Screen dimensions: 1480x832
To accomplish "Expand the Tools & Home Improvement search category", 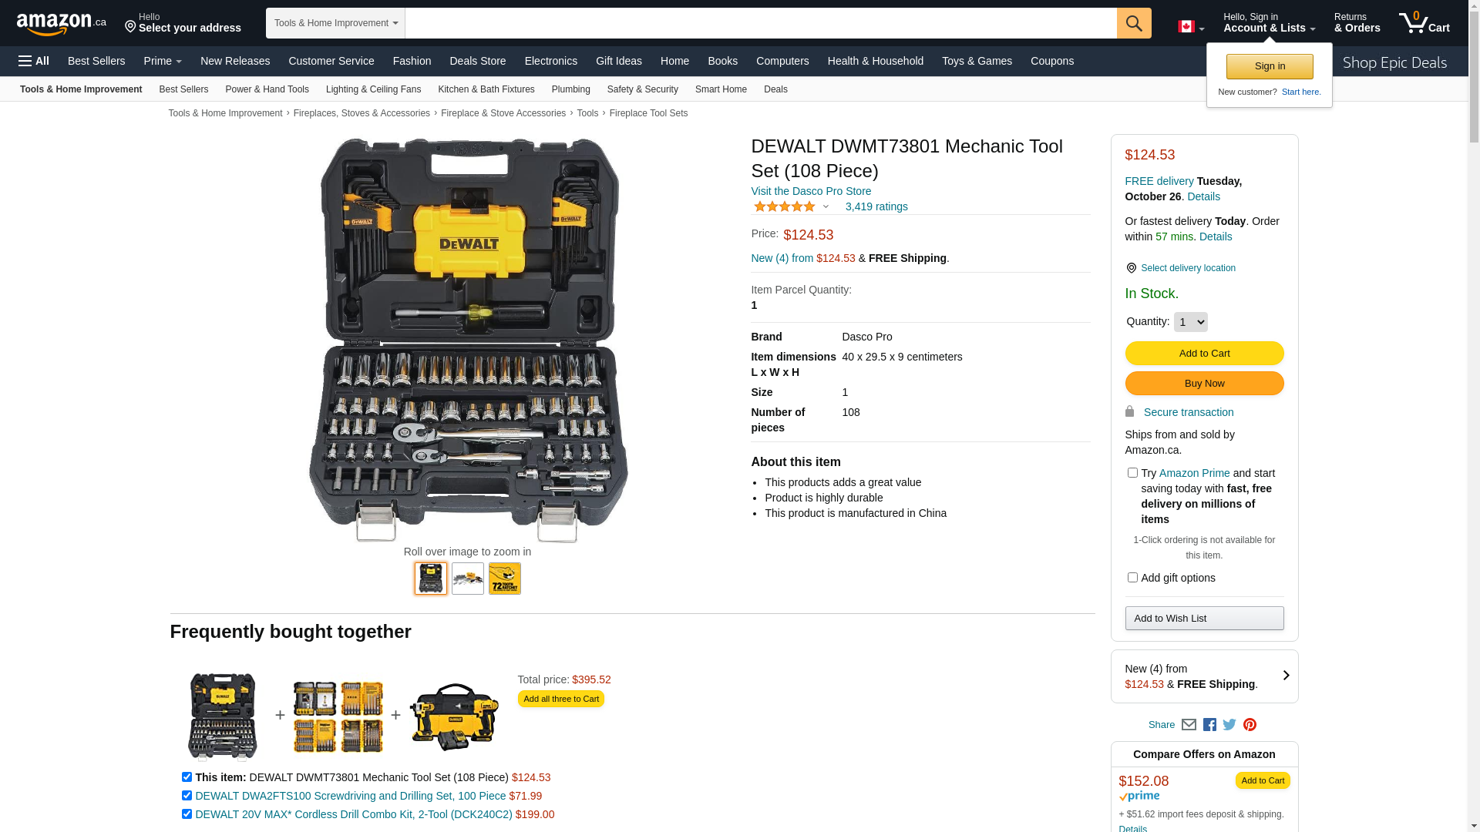I will click(335, 23).
